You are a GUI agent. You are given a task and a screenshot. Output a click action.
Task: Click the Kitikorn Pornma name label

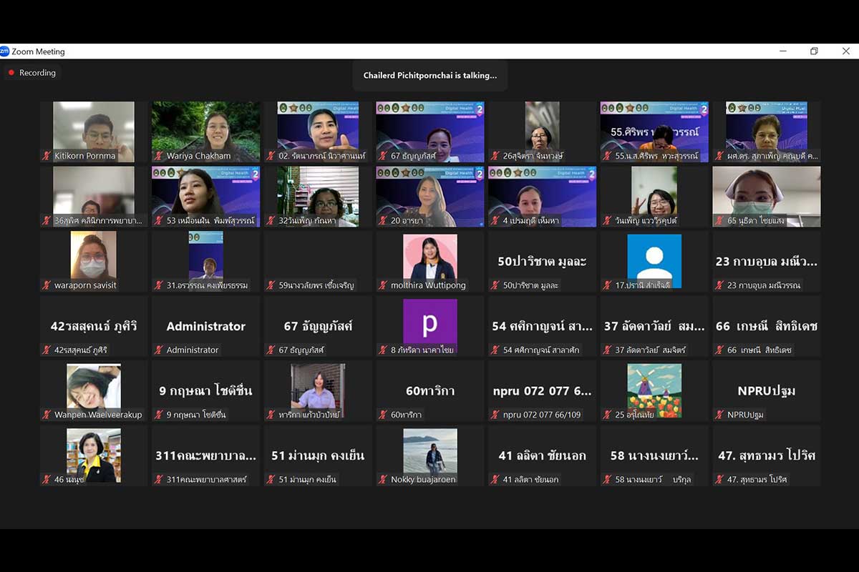[84, 156]
